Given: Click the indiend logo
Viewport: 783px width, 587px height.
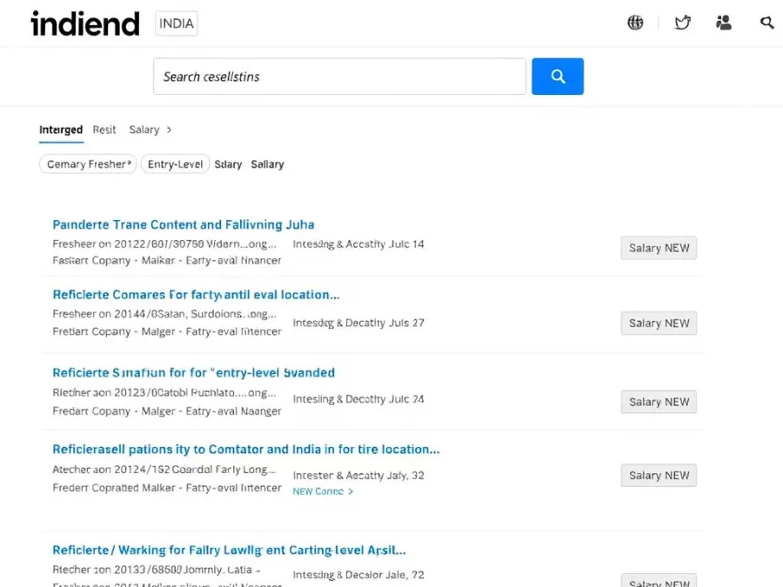Looking at the screenshot, I should (x=85, y=23).
